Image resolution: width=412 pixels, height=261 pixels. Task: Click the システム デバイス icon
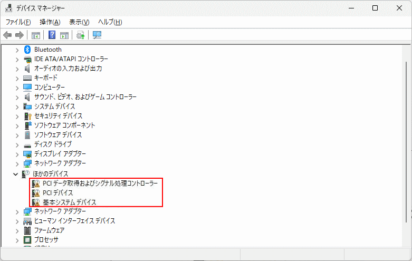pos(27,107)
